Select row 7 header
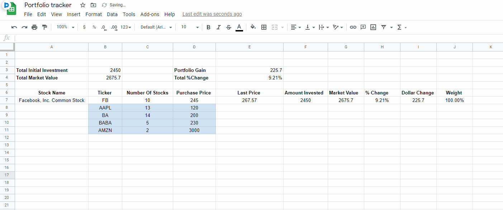 7,100
